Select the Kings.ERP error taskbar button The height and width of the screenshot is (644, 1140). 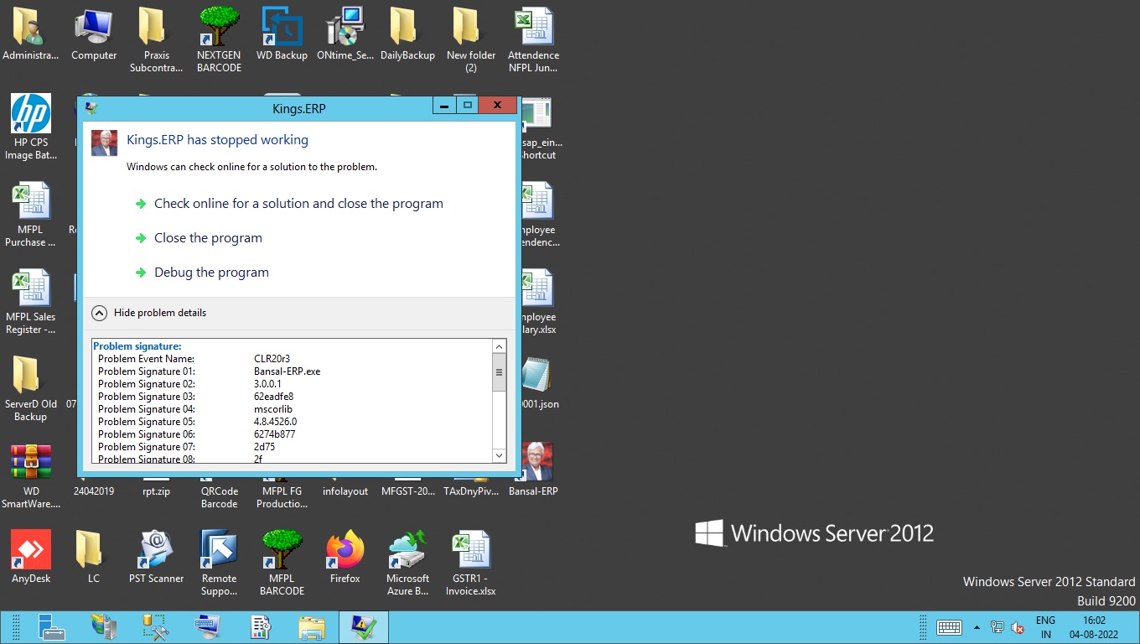pos(363,627)
